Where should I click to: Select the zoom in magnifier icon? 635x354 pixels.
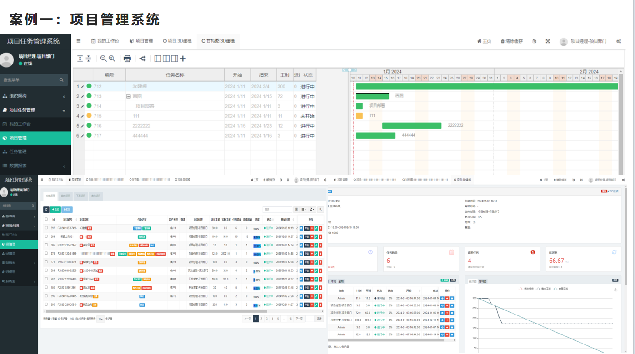(x=111, y=58)
